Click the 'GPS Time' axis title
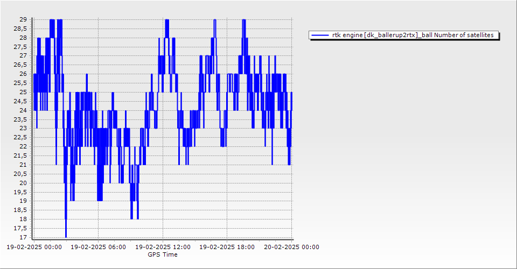Screen dimensions: 517x269 162,254
